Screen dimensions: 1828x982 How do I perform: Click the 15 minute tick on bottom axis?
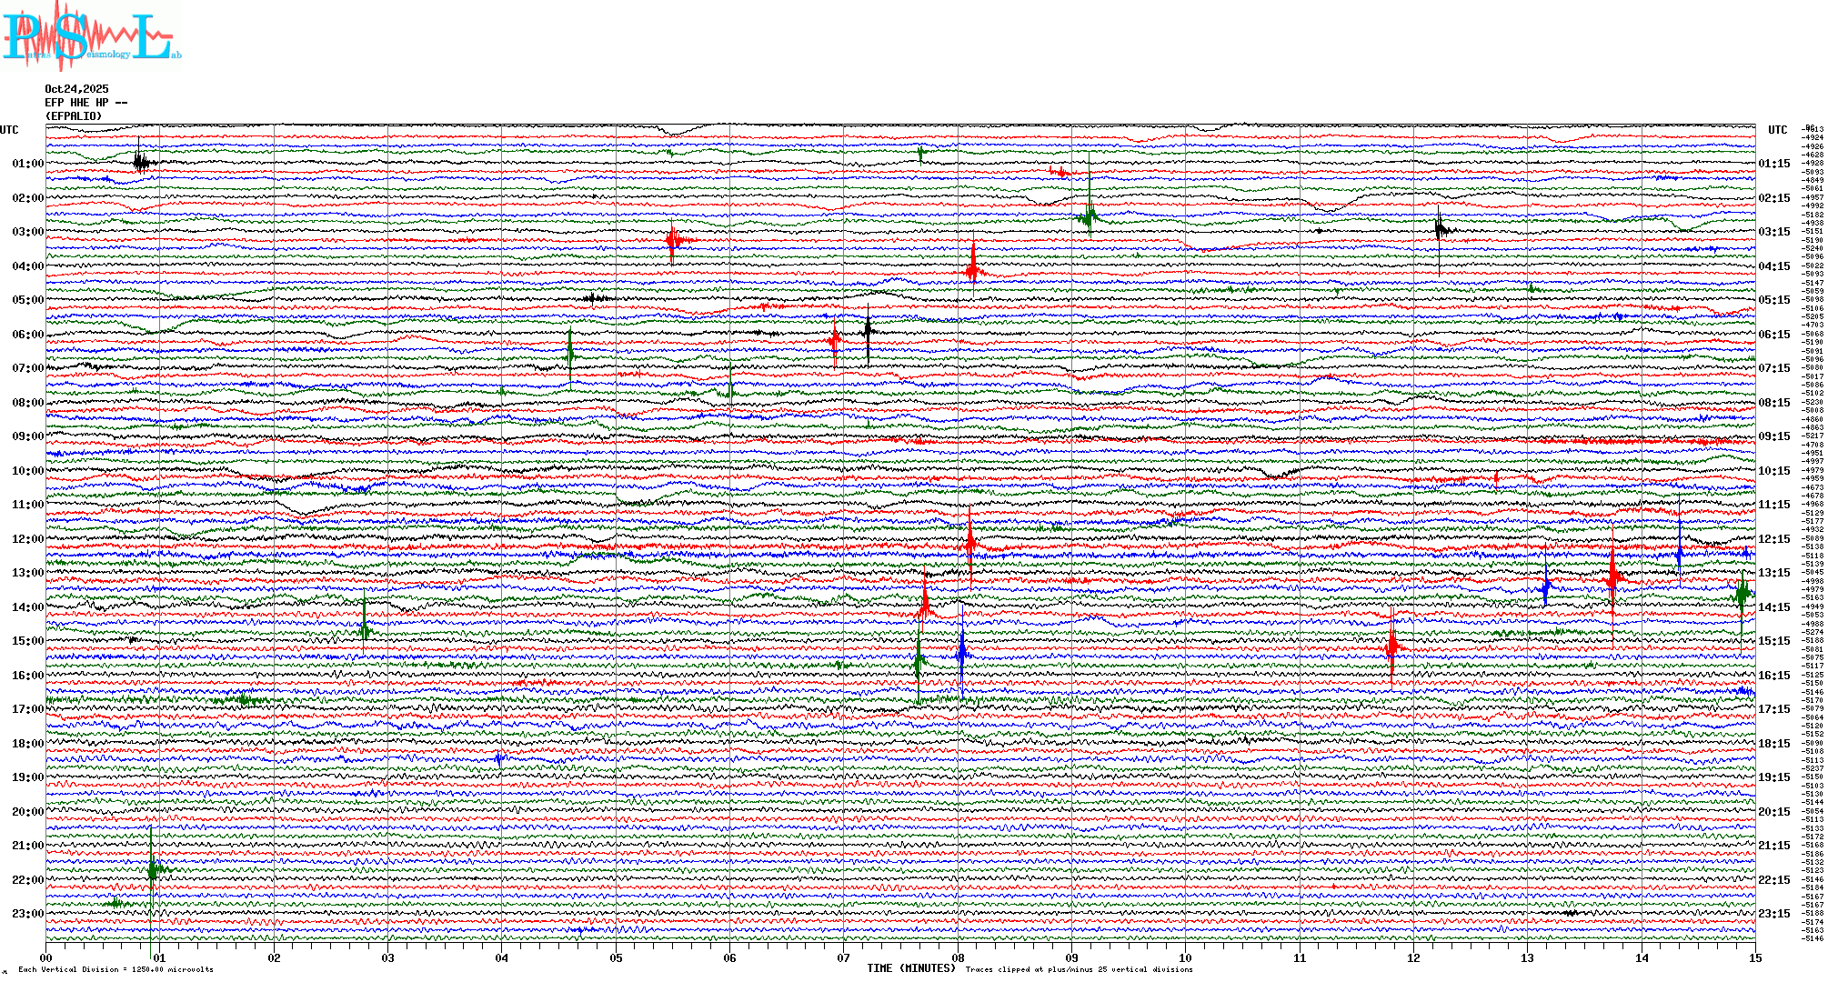(x=1754, y=958)
